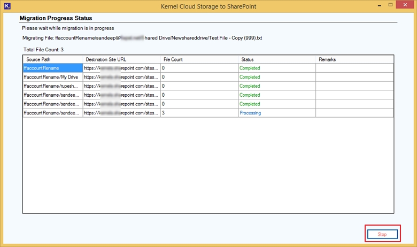Screen dimensions: 417x247
Task: Select the highlighted ffaccountRename source path cell
Action: [53, 68]
